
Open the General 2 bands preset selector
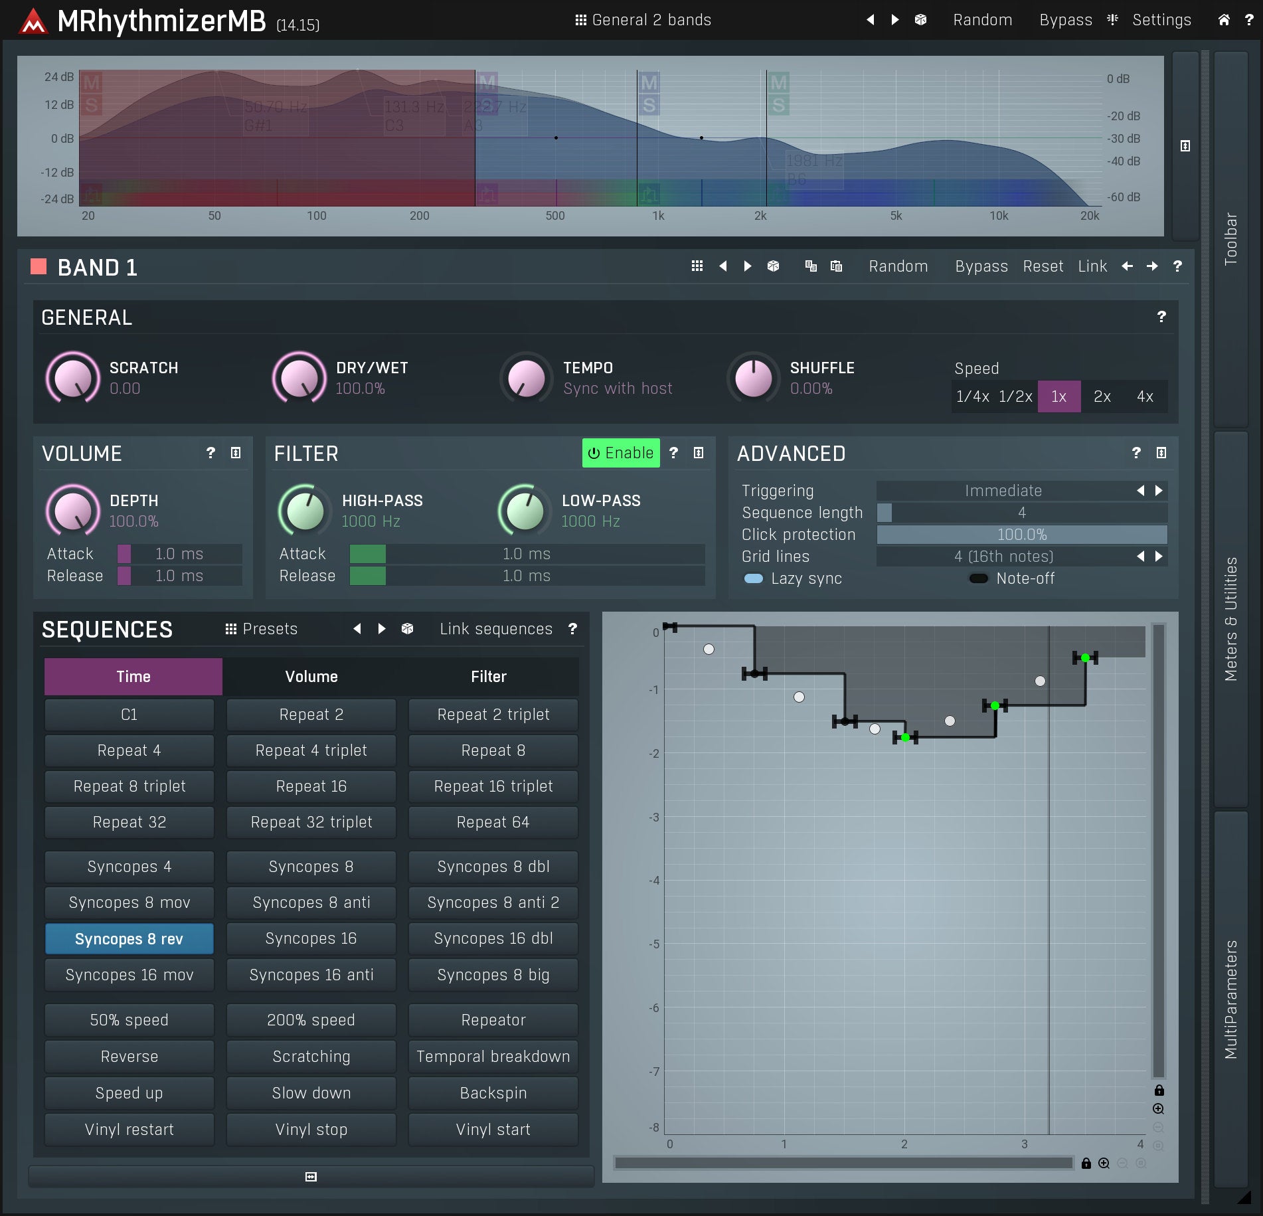coord(643,20)
